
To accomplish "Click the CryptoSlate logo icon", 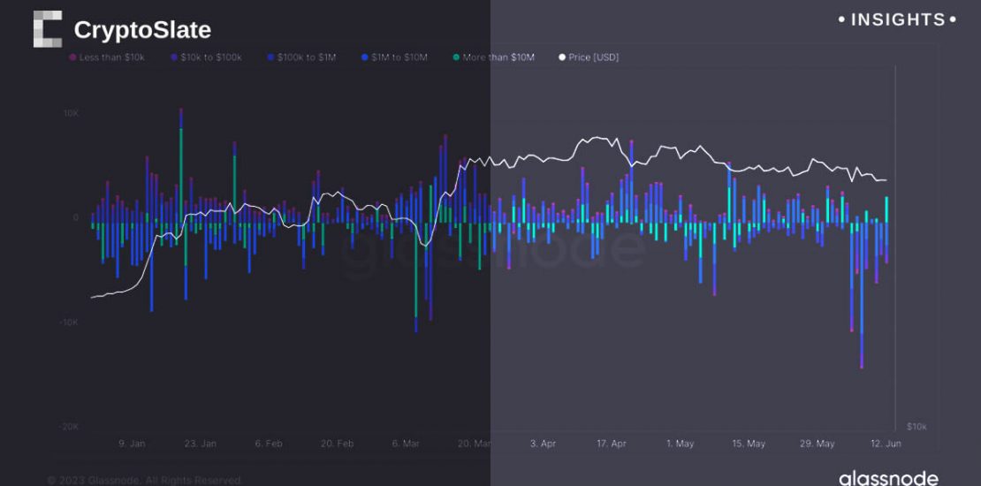I will click(x=48, y=29).
